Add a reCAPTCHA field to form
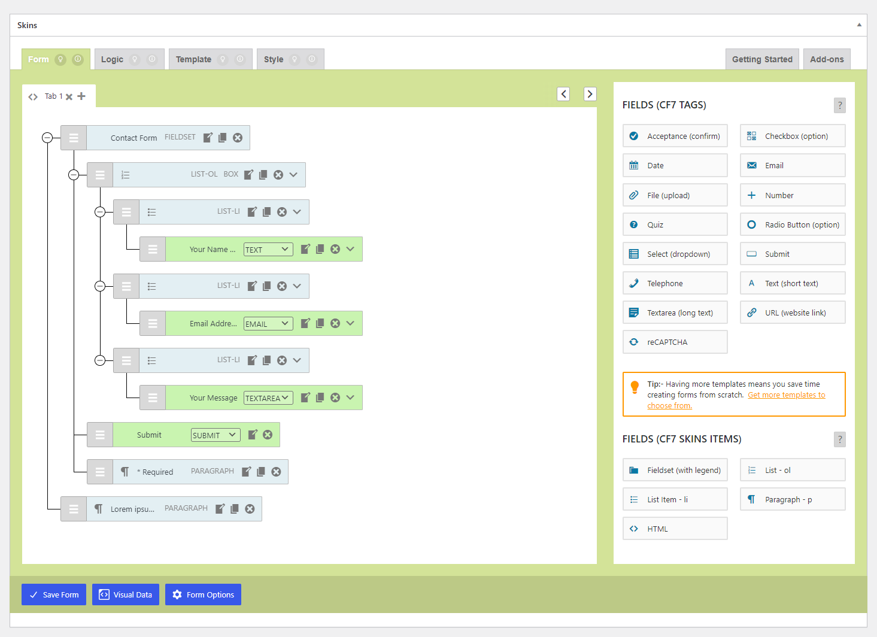 (x=675, y=342)
